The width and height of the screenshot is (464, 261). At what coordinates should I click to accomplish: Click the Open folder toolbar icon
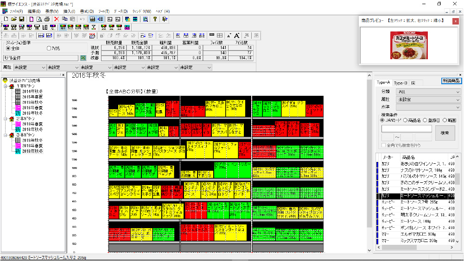(x=13, y=19)
